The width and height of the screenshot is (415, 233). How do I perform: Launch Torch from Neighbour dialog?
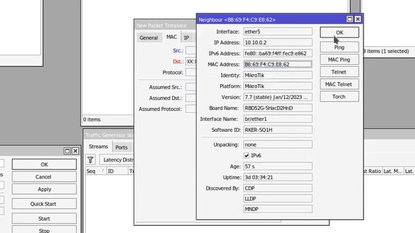coord(339,96)
